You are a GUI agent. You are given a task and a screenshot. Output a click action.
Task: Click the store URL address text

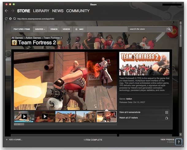coord(36,19)
